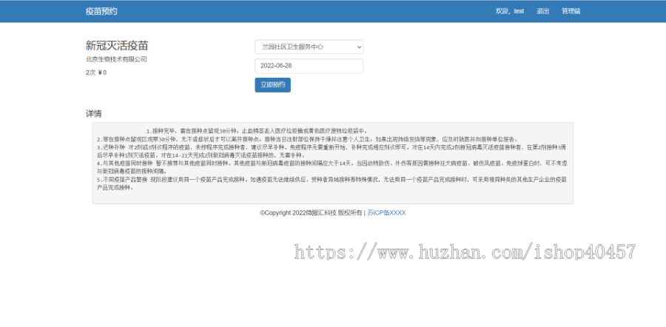666x327 pixels.
Task: Click the date field showing 2022-06-28
Action: coord(309,66)
